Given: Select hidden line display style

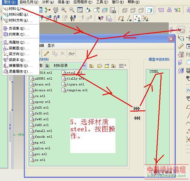Looking at the screenshot, I should [133, 10].
